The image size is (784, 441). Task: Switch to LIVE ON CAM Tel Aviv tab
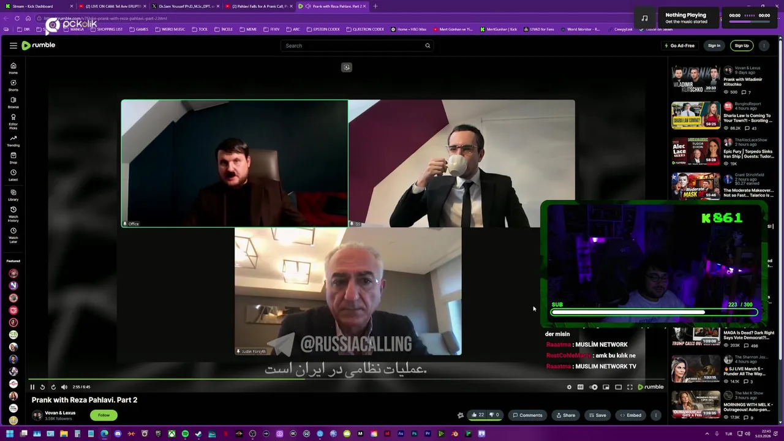tap(112, 6)
